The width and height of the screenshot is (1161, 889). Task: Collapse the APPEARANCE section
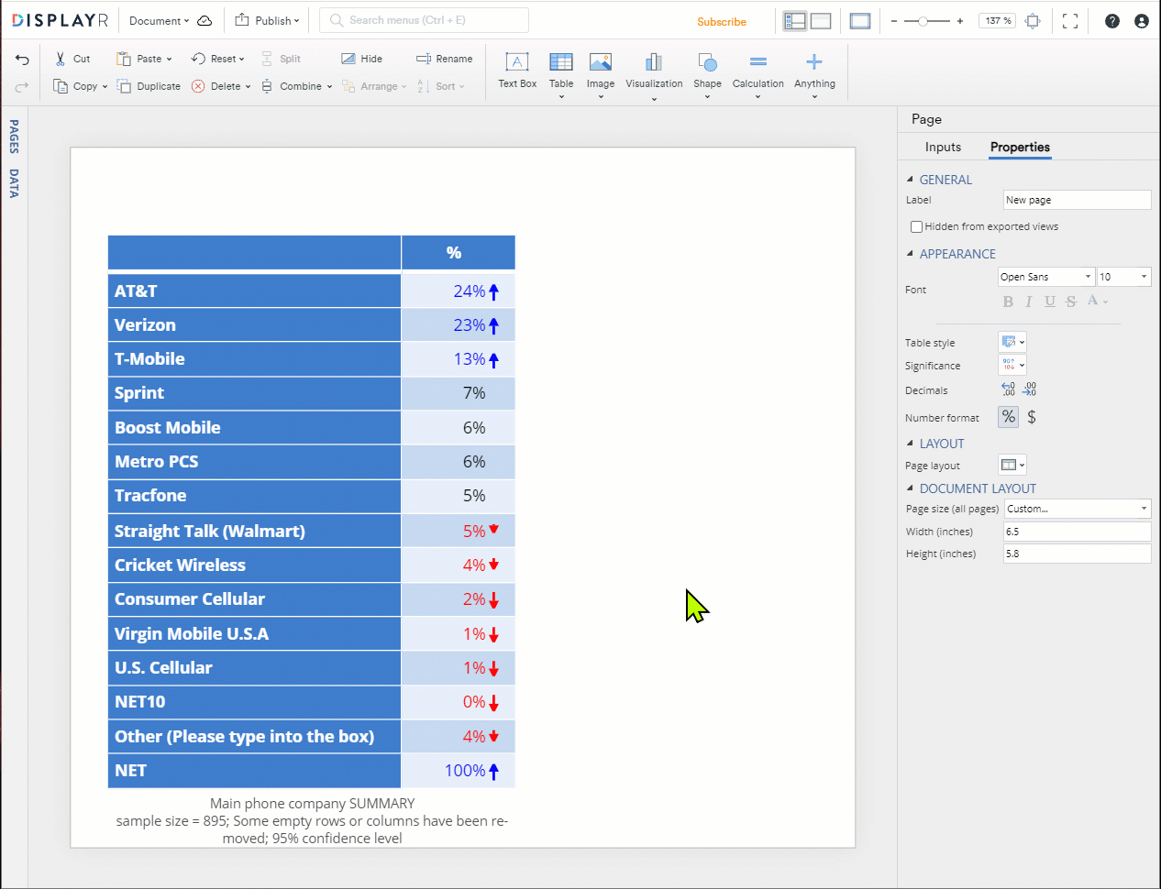coord(912,254)
